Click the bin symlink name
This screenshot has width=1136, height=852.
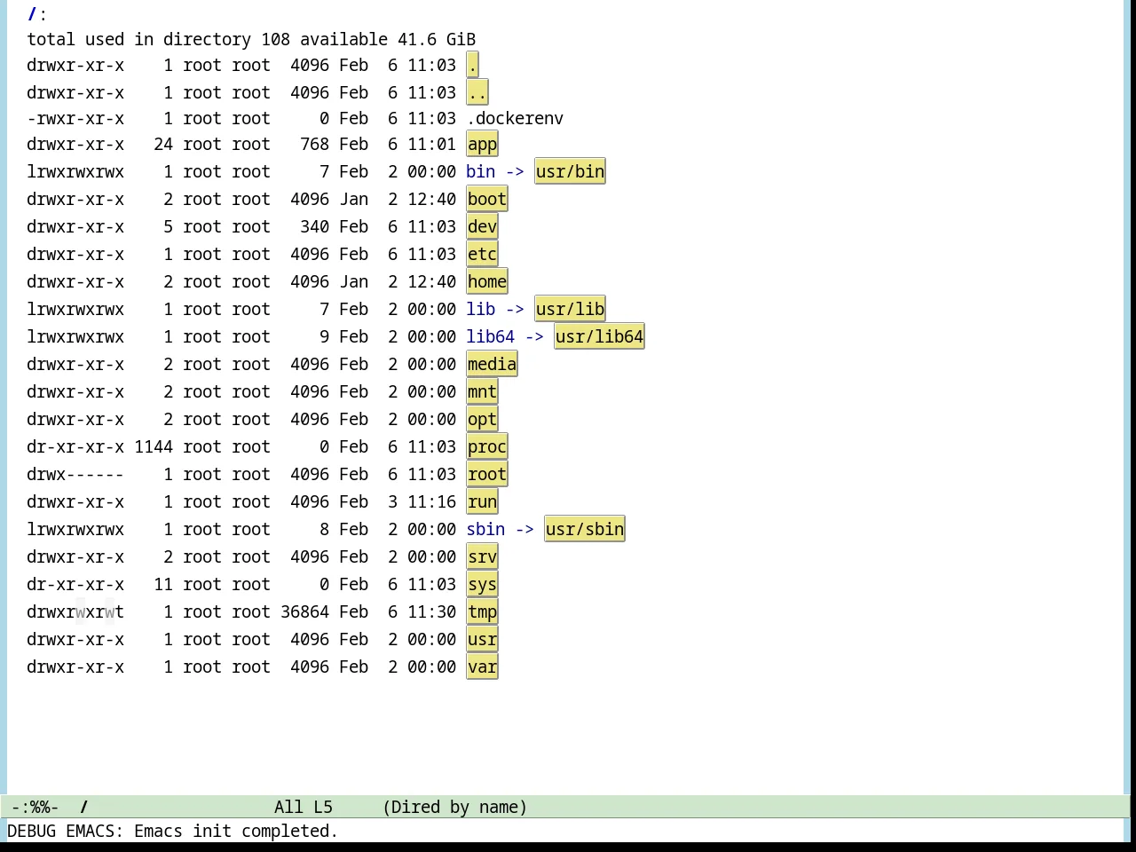click(x=480, y=172)
